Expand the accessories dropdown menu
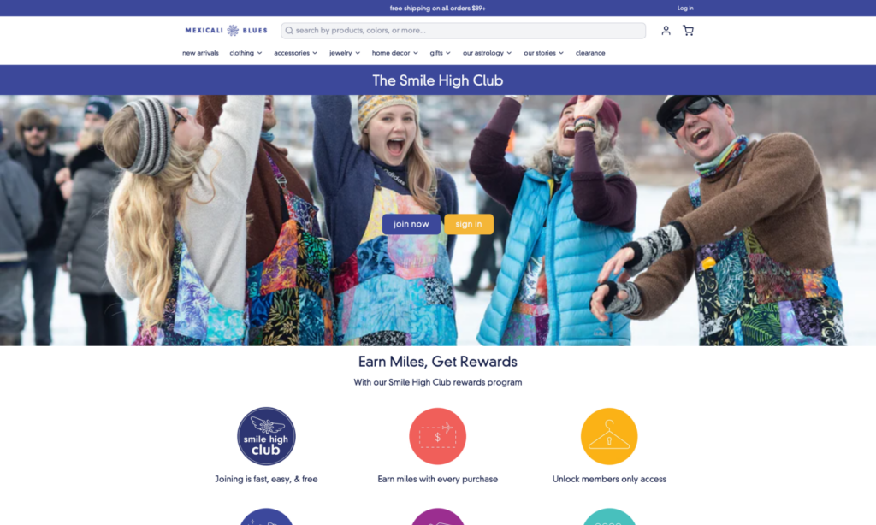876x525 pixels. pos(295,53)
